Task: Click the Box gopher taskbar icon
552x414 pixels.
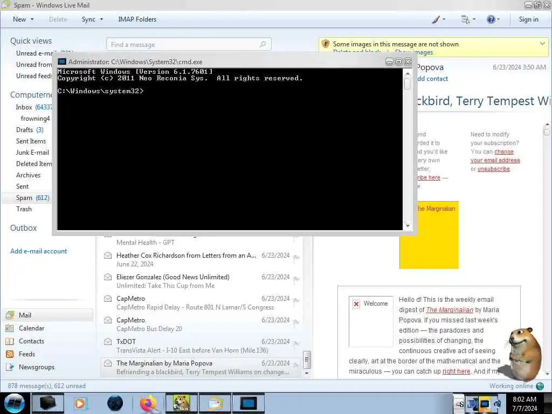Action: pyautogui.click(x=182, y=403)
